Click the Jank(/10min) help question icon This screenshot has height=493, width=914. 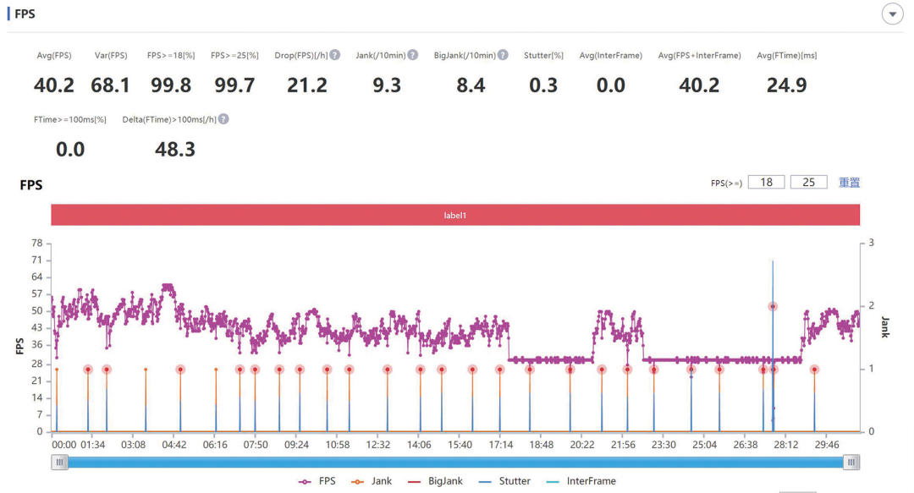pos(413,55)
